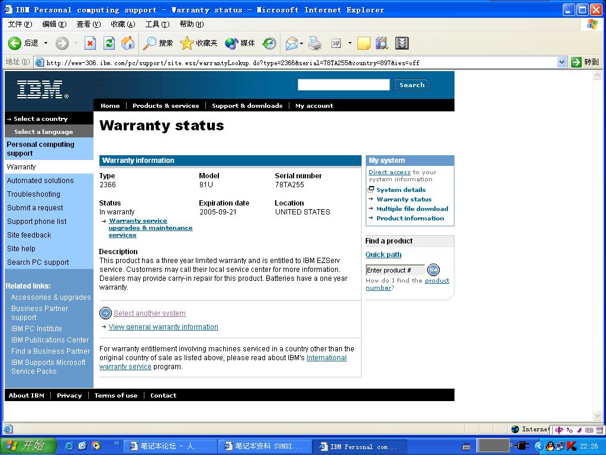This screenshot has height=455, width=606.
Task: Open View general warranty information link
Action: coord(163,327)
